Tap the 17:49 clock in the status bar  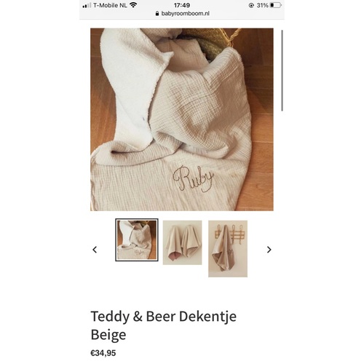(x=182, y=5)
